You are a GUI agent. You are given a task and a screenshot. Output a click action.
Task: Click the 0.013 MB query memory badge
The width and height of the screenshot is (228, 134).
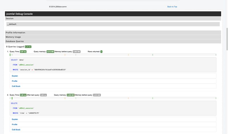click(50, 52)
